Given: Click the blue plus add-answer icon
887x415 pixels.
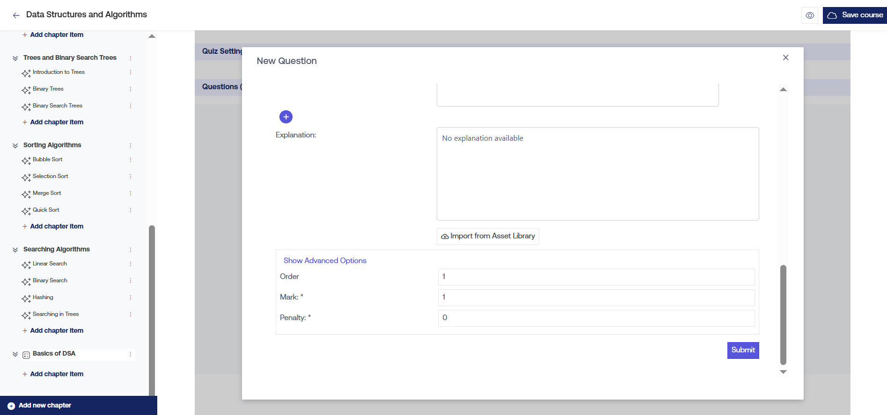Looking at the screenshot, I should [x=286, y=117].
